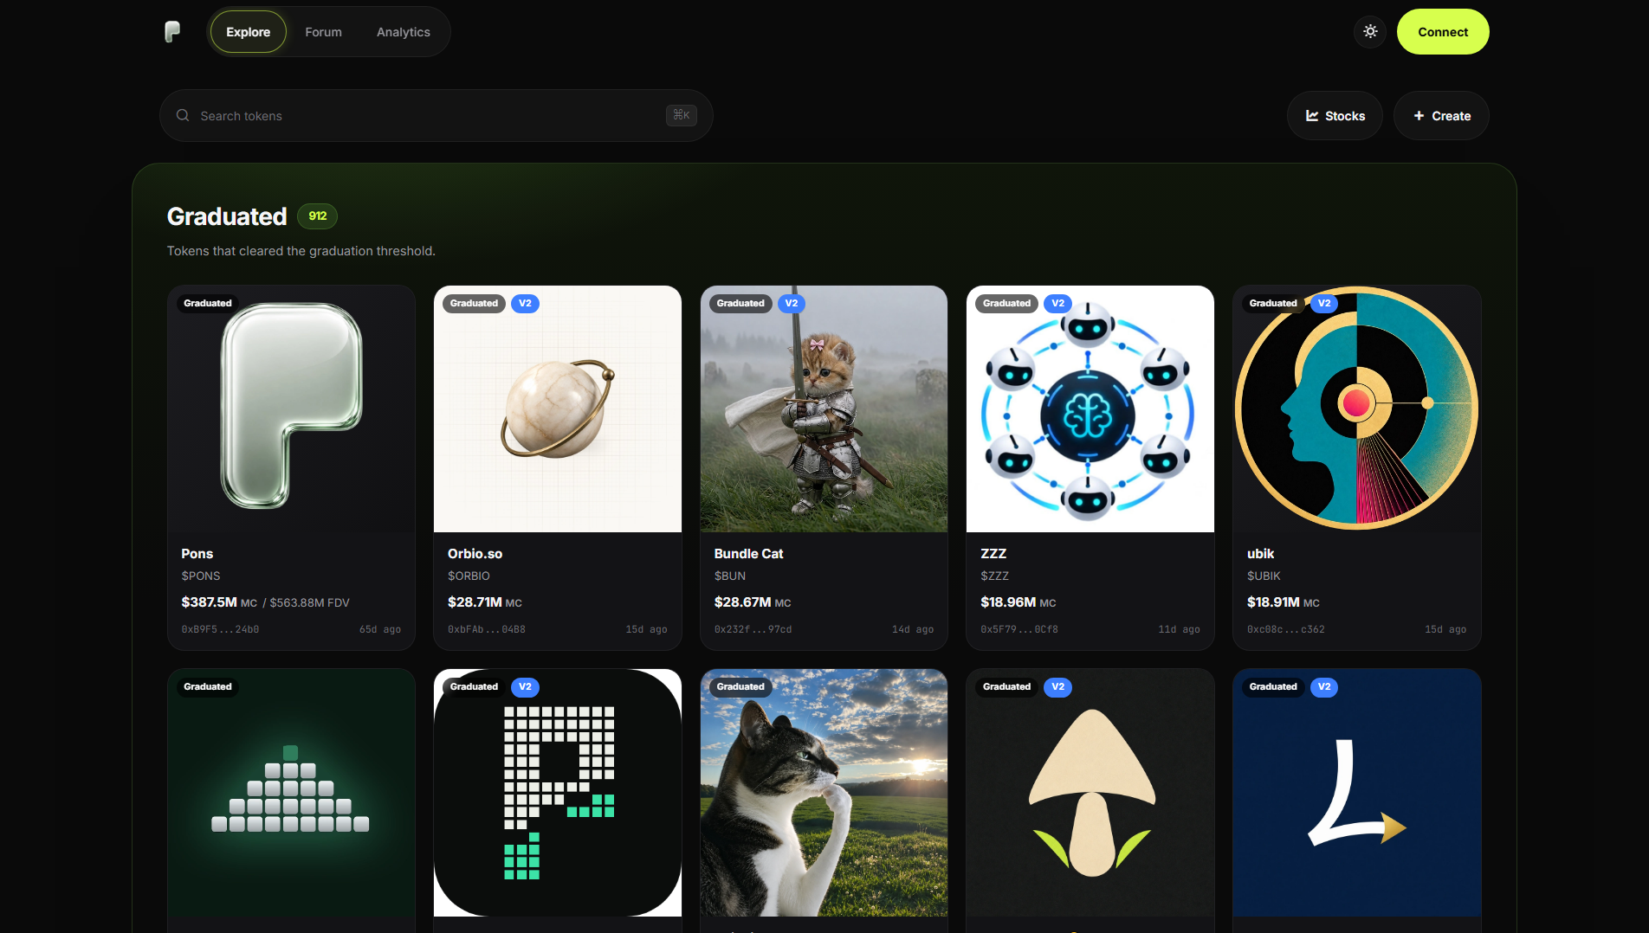The image size is (1649, 933).
Task: Toggle the light/dark theme sun icon
Action: [1370, 32]
